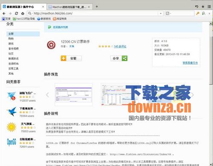Open the first plugin preview thumbnail
Image resolution: width=213 pixels, height=166 pixels.
[x=73, y=94]
